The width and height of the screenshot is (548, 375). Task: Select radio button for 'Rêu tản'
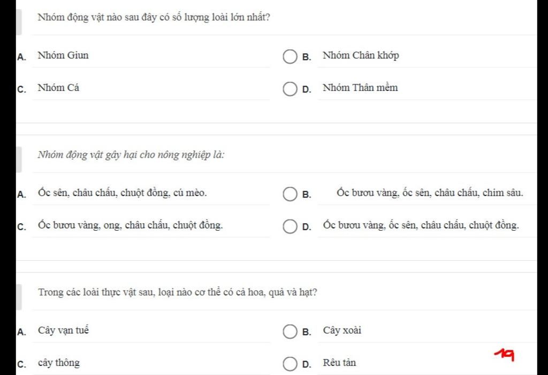(x=290, y=364)
